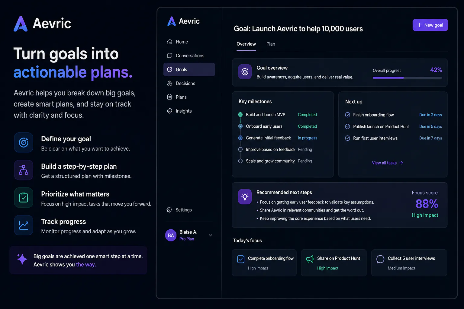Click the Settings gear icon
464x309 pixels.
point(169,210)
